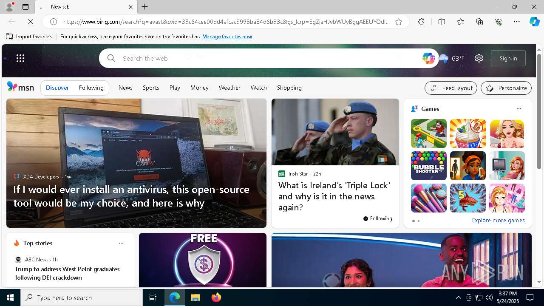Open Copilot sidebar icon
This screenshot has width=544, height=306.
[534, 22]
